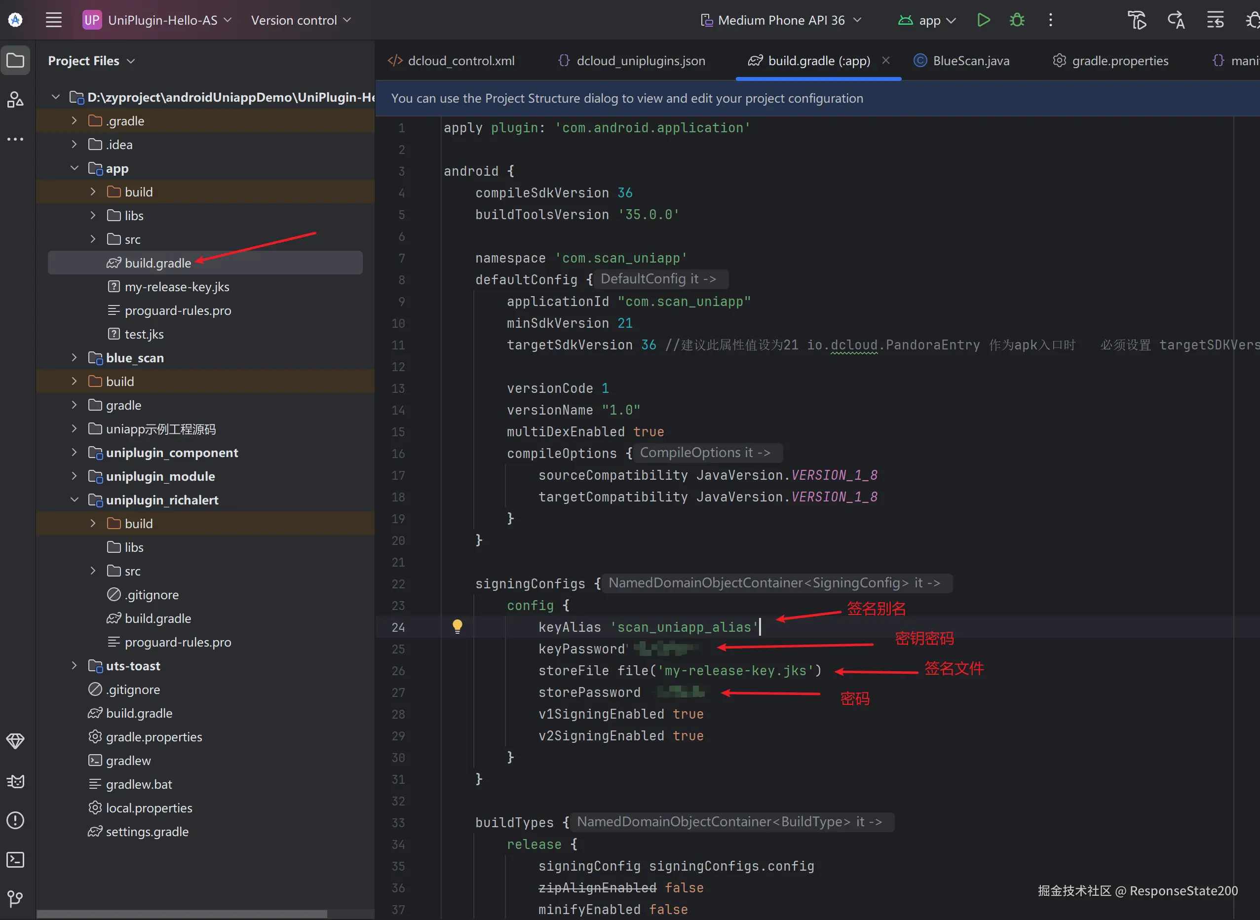Close the build.gradle (:app) tab

[x=886, y=60]
